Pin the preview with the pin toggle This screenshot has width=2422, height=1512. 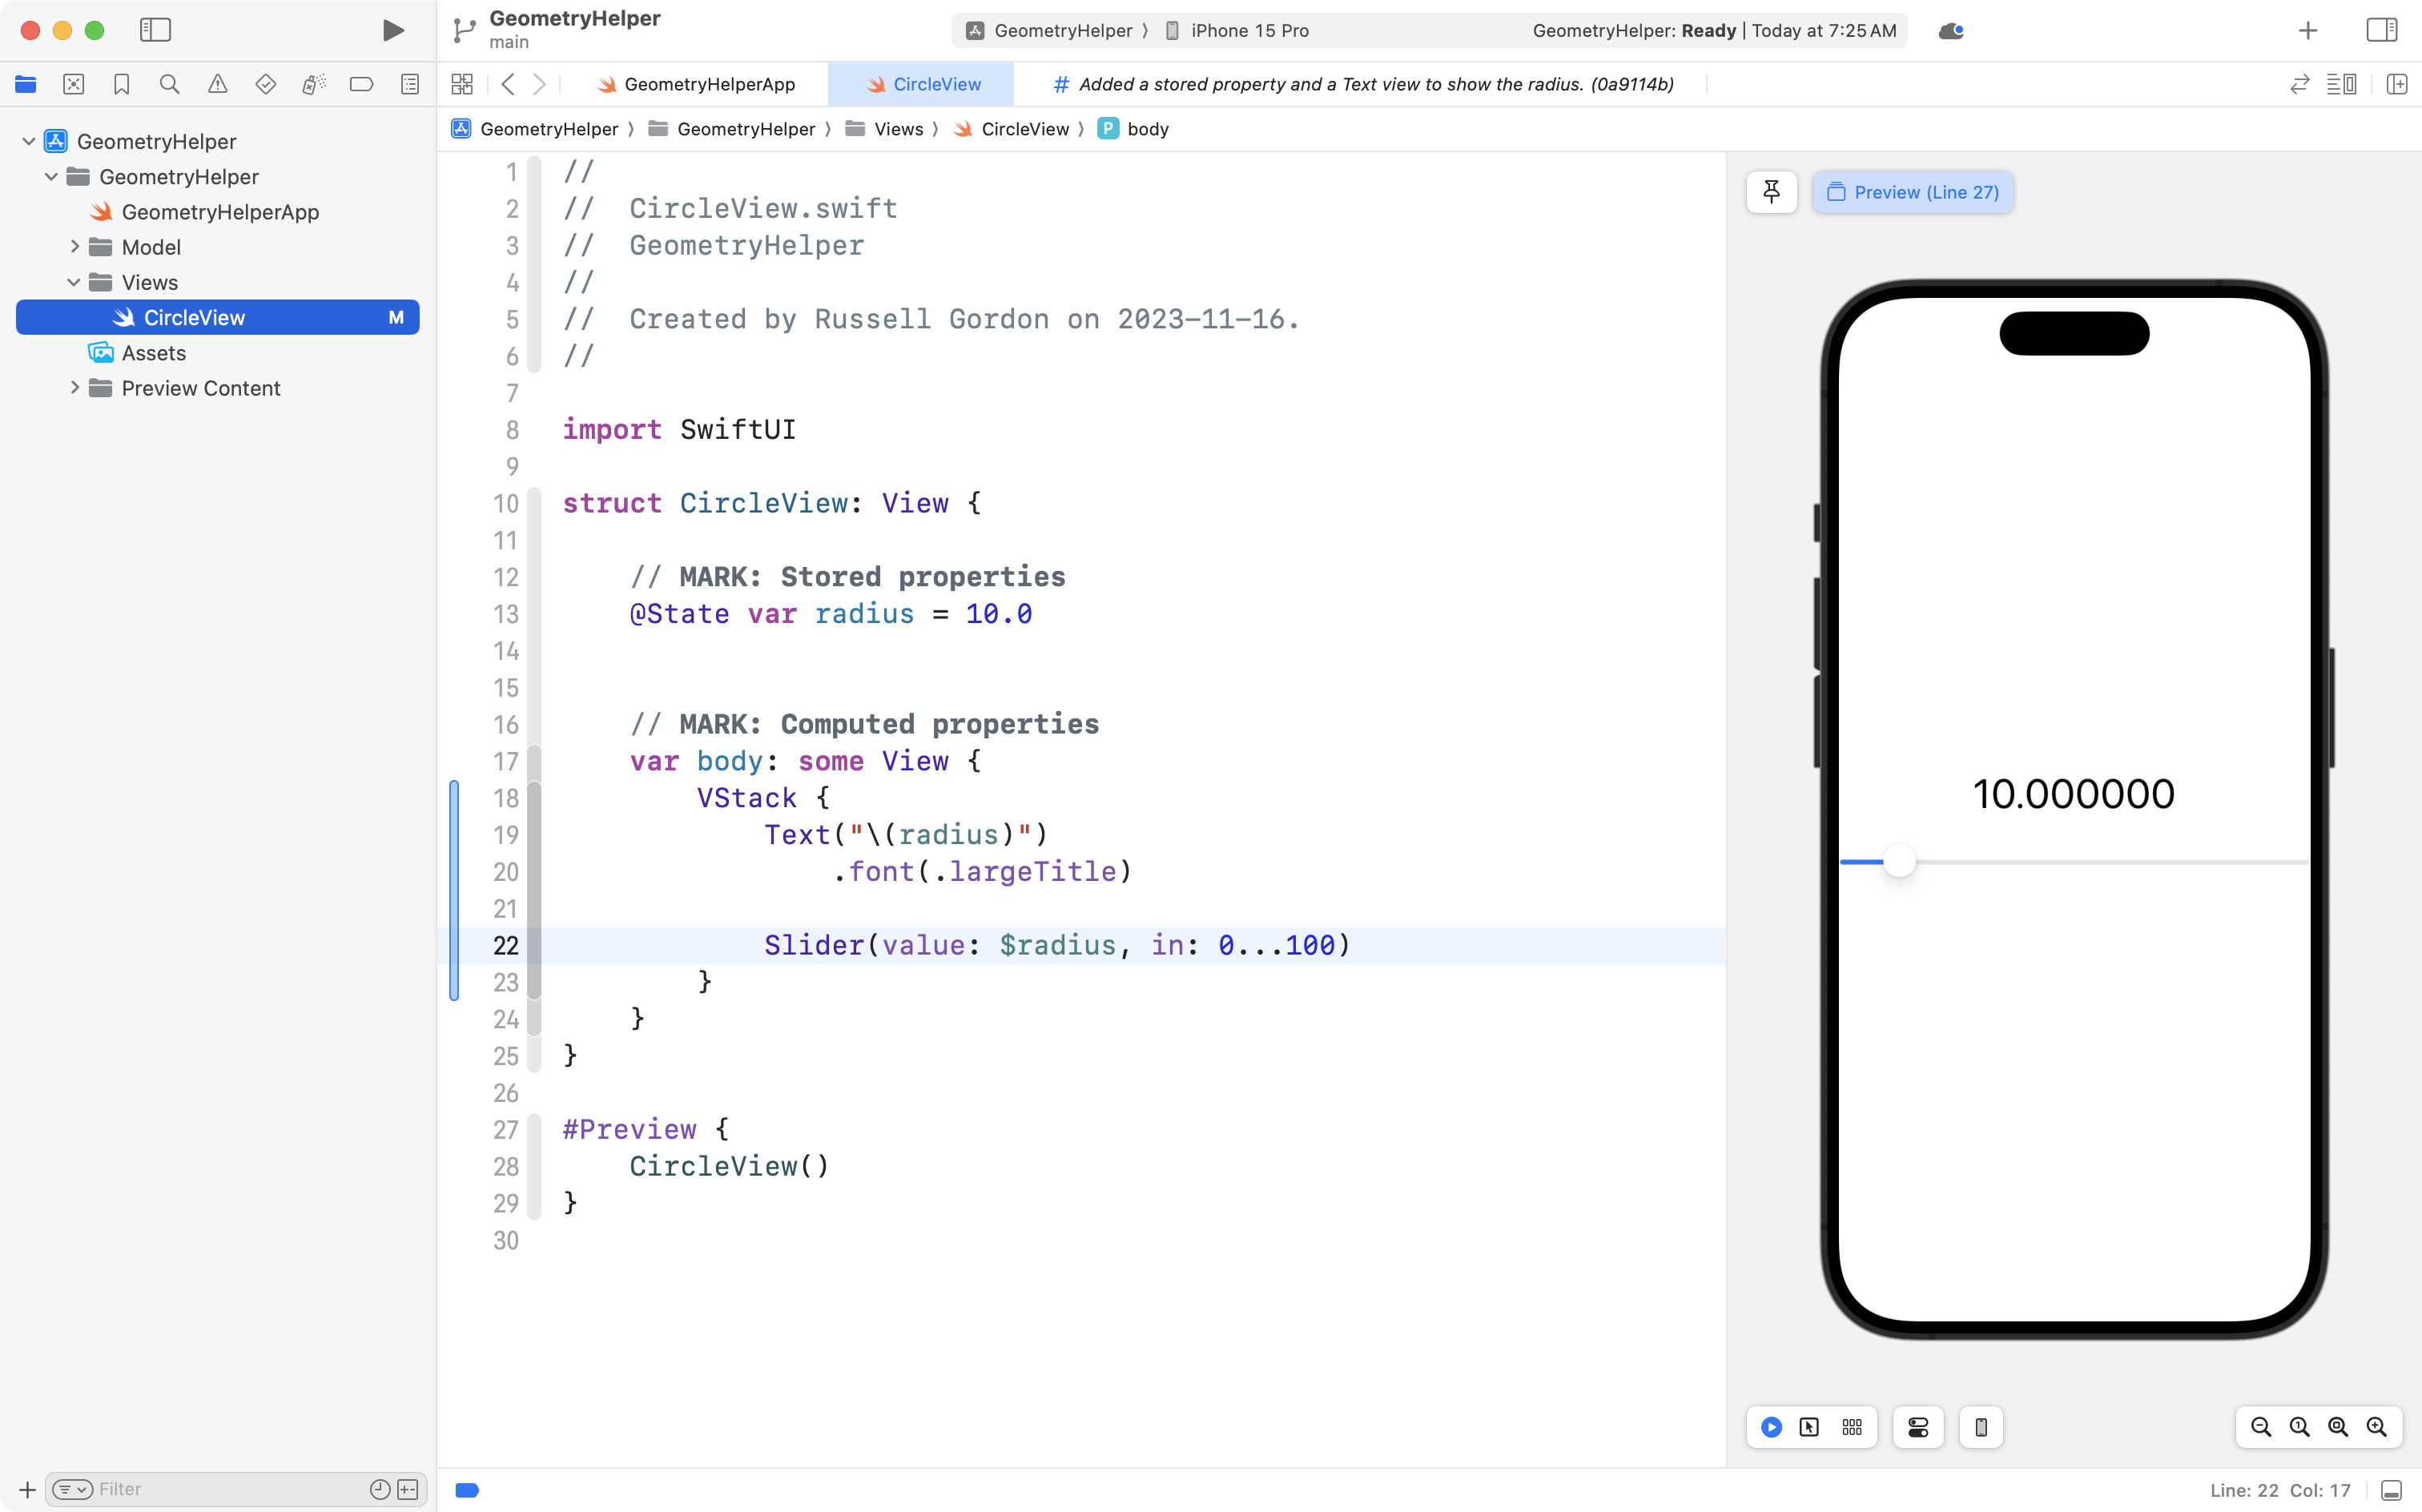pyautogui.click(x=1770, y=192)
